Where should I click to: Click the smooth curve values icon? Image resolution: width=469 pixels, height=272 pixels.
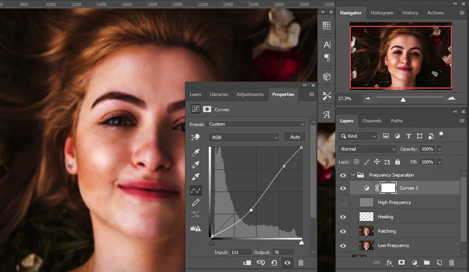[x=196, y=215]
